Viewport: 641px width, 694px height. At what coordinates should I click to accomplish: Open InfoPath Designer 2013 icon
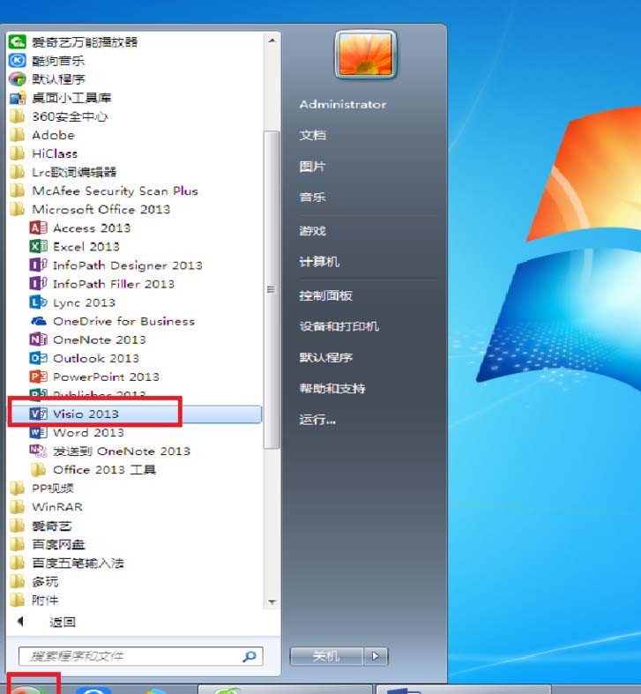click(38, 265)
